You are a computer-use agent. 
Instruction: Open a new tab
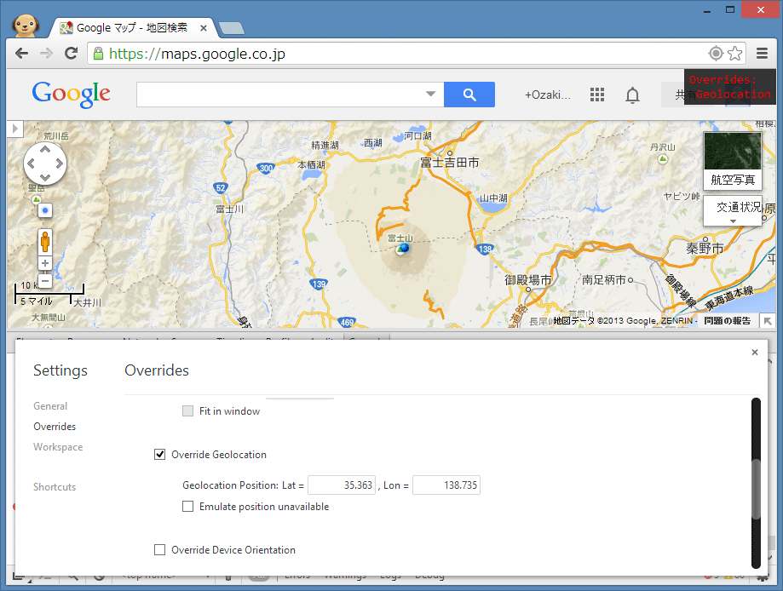(x=231, y=28)
